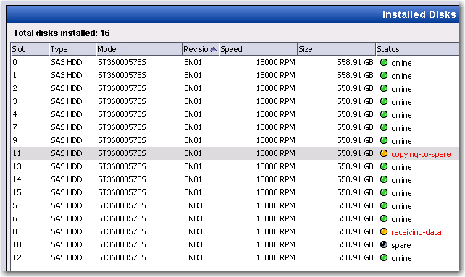The width and height of the screenshot is (465, 277).
Task: Click the green status icon for slot 13
Action: click(384, 166)
